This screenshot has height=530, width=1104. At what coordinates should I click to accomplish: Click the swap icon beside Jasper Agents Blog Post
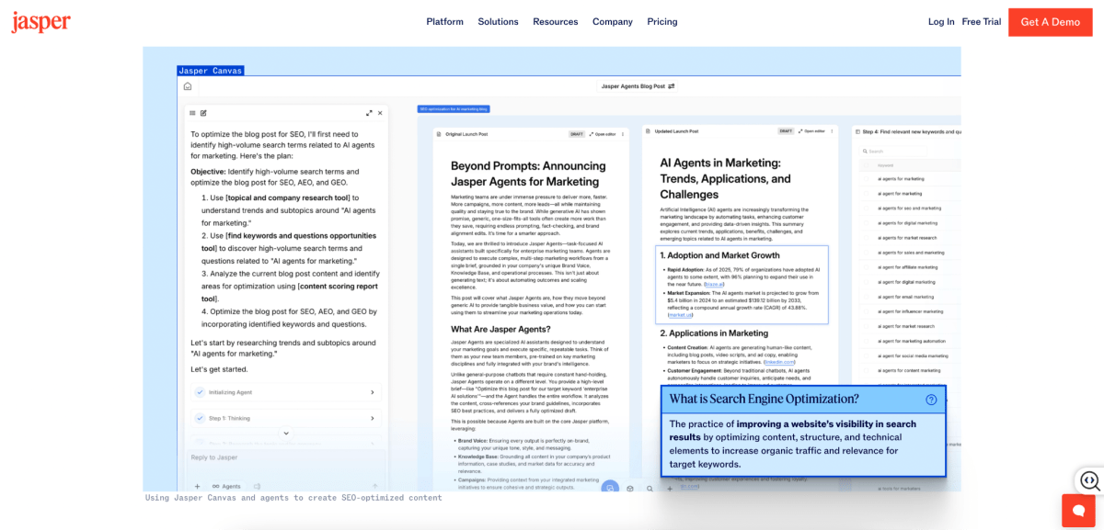coord(672,86)
